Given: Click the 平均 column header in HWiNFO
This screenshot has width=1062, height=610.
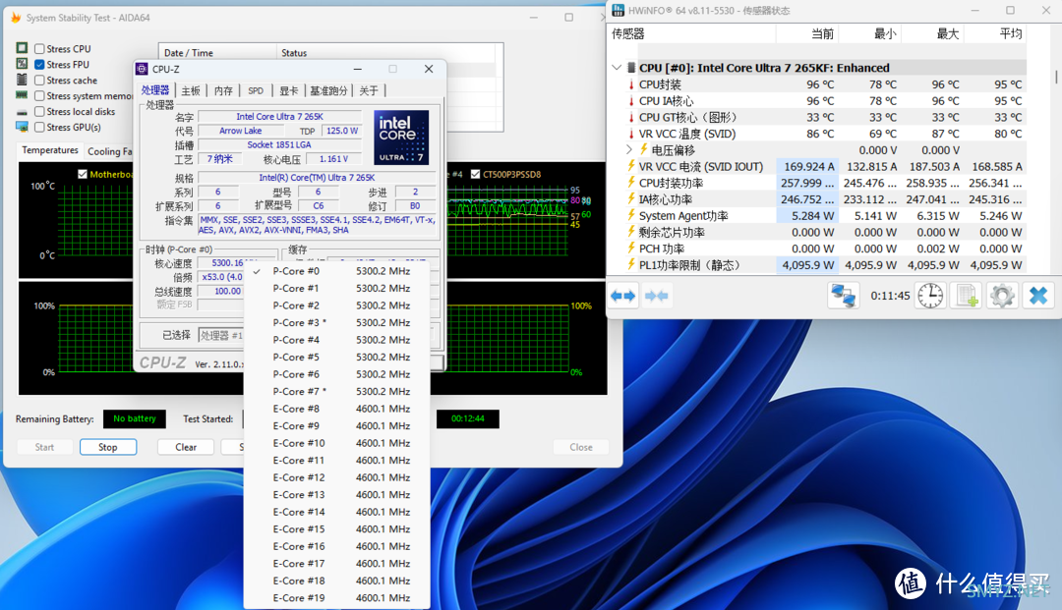Looking at the screenshot, I should click(995, 33).
